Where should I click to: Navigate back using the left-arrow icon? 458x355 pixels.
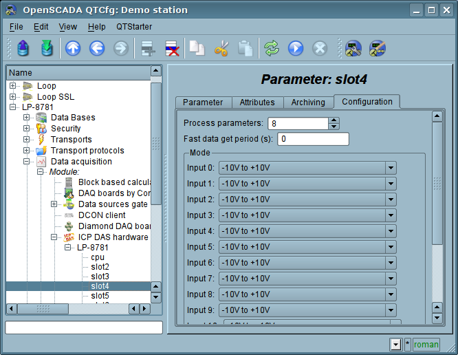[x=97, y=48]
